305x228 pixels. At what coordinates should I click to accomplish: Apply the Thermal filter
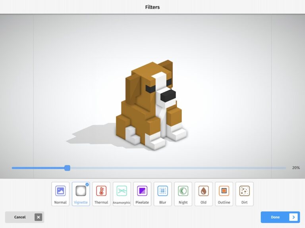[x=101, y=194]
